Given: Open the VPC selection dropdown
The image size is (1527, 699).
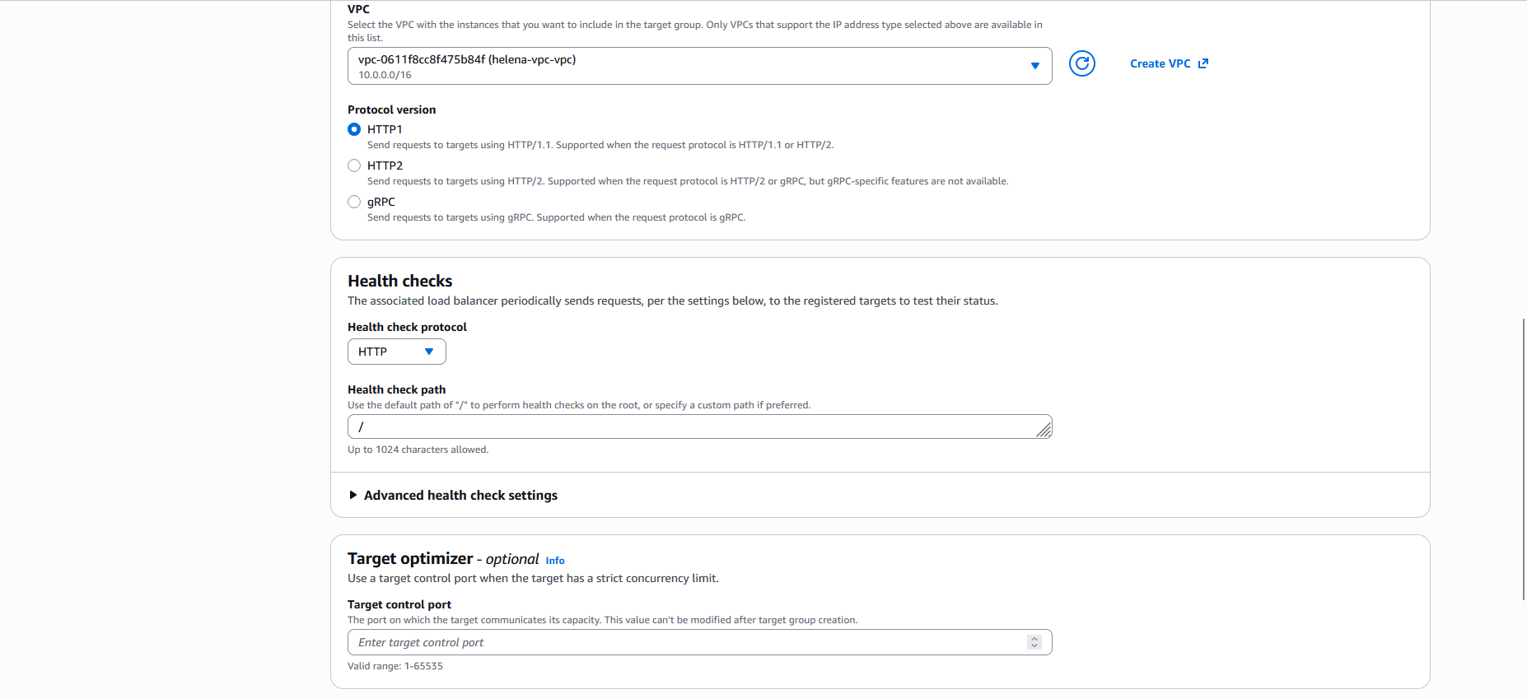Looking at the screenshot, I should pyautogui.click(x=692, y=66).
